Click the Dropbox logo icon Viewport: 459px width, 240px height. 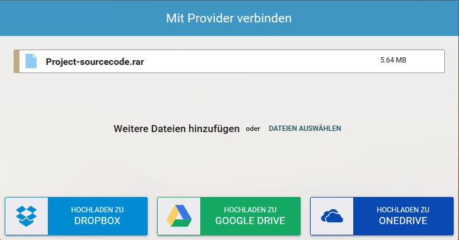coord(27,216)
